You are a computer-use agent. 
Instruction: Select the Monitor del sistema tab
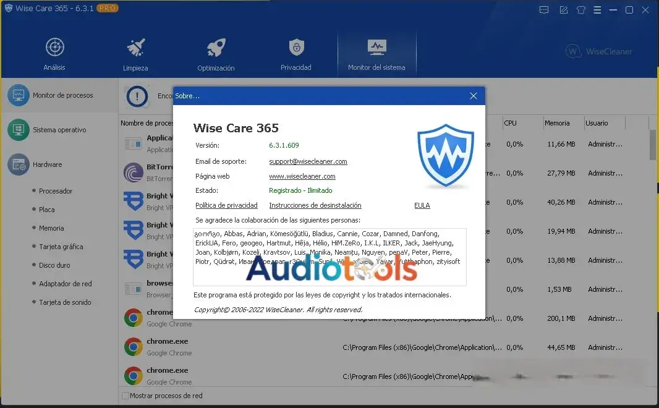pos(376,54)
